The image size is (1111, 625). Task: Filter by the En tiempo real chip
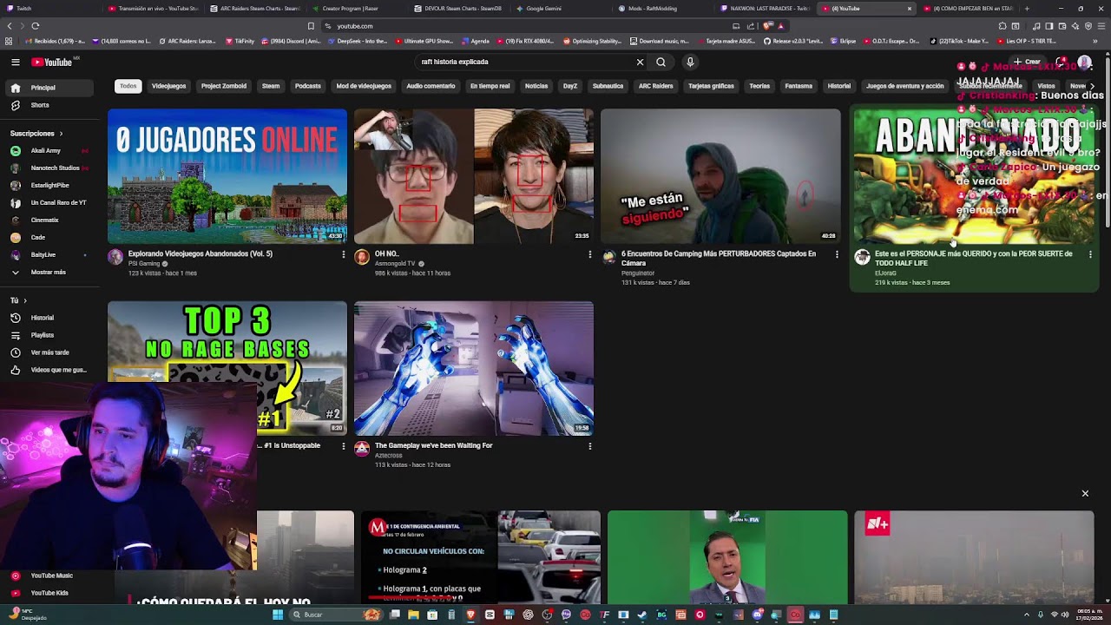point(490,86)
